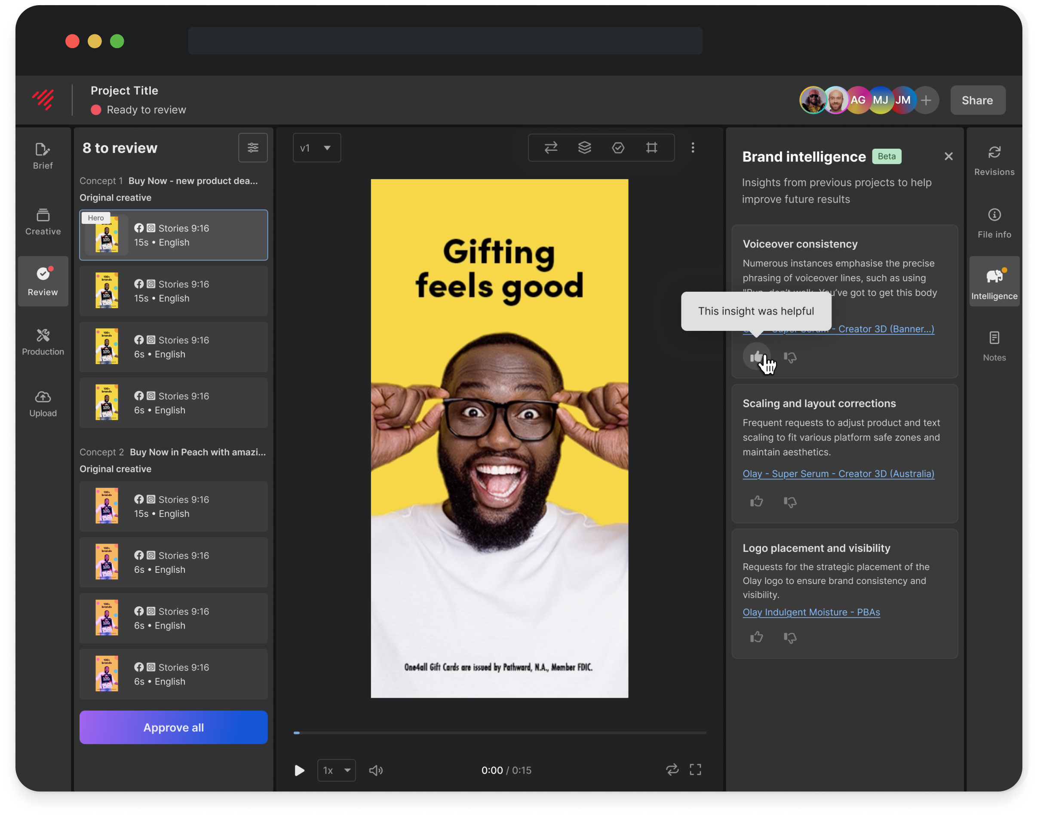This screenshot has height=816, width=1037.
Task: Open the v1 version dropdown
Action: (x=316, y=148)
